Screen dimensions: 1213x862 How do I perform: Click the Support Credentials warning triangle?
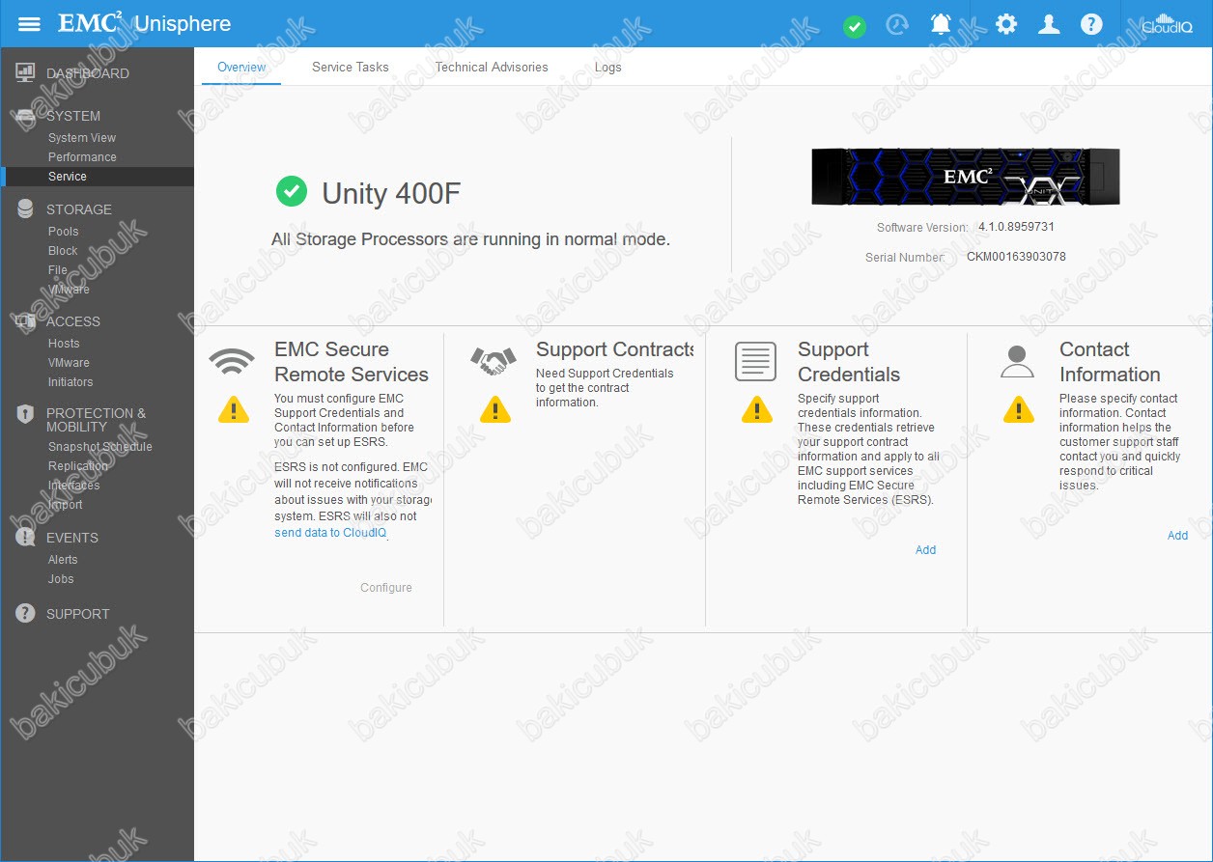pos(757,410)
